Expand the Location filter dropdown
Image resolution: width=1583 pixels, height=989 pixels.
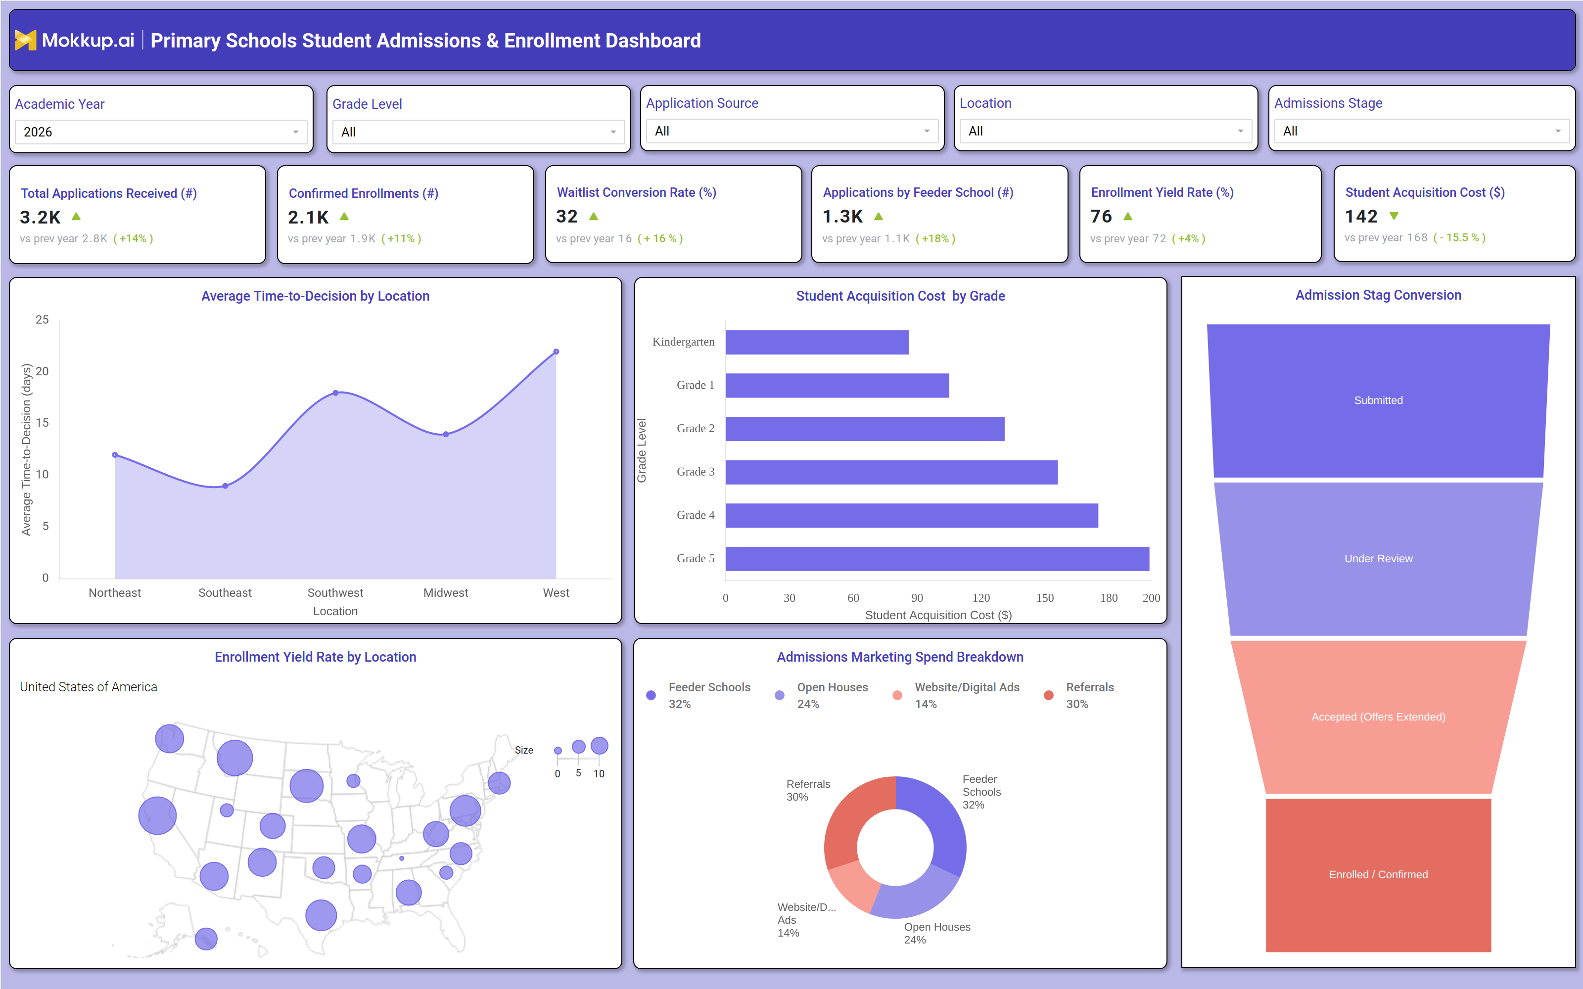coord(1106,132)
